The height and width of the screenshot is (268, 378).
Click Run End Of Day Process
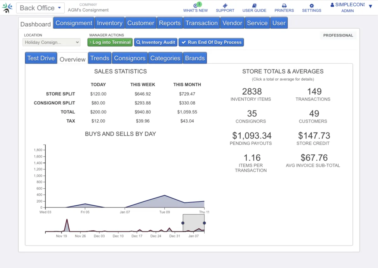211,42
